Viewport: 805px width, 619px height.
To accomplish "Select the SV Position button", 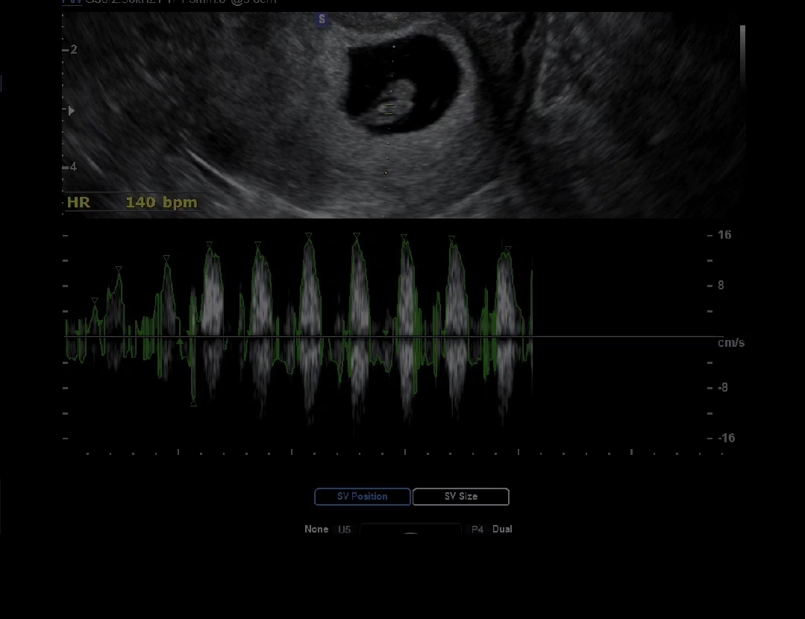I will 362,497.
